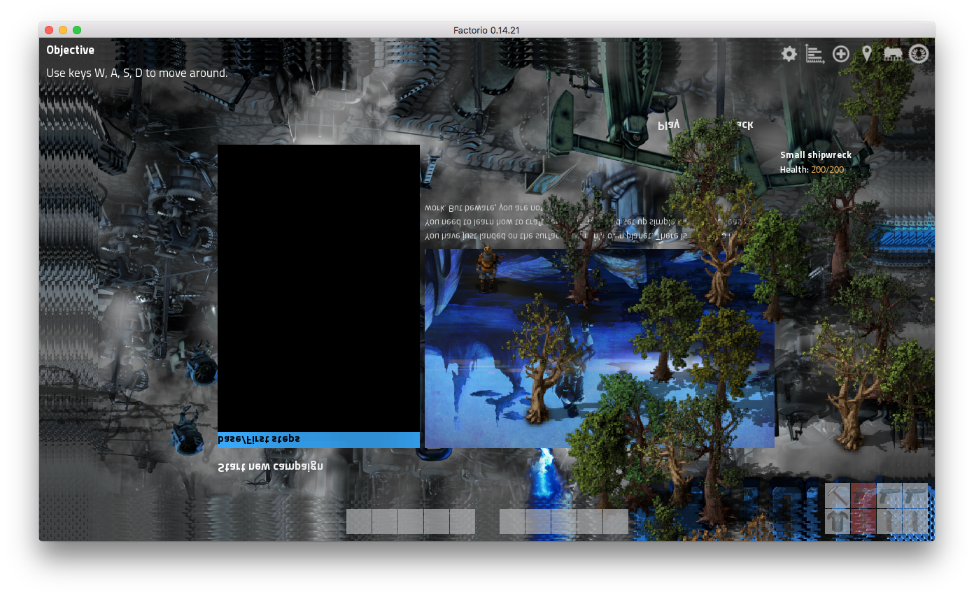
Task: Select the rightmost pistol weapon slot
Action: [915, 496]
